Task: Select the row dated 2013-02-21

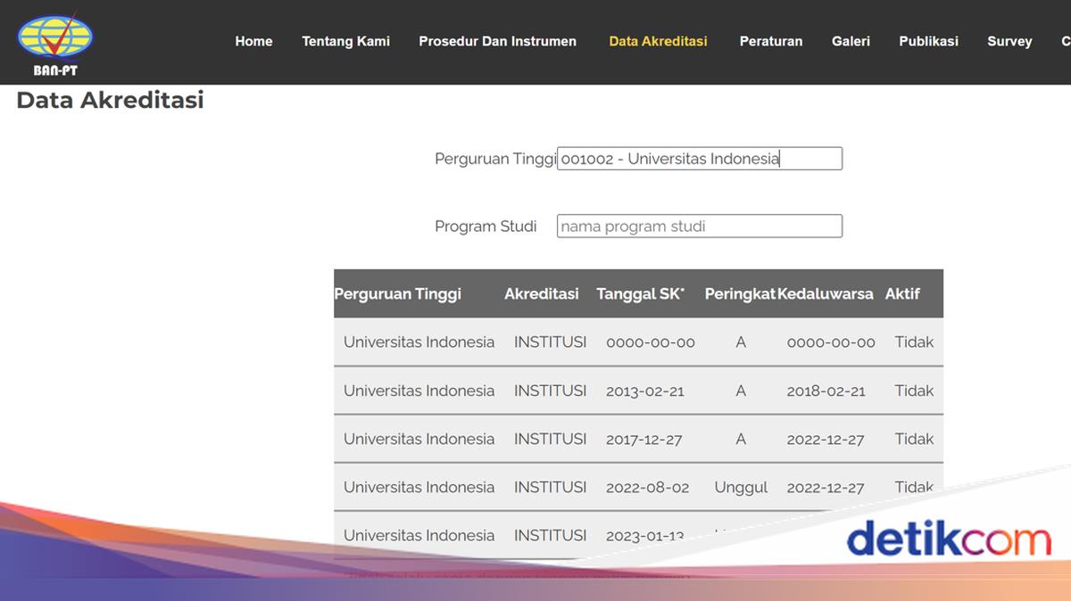Action: (638, 391)
